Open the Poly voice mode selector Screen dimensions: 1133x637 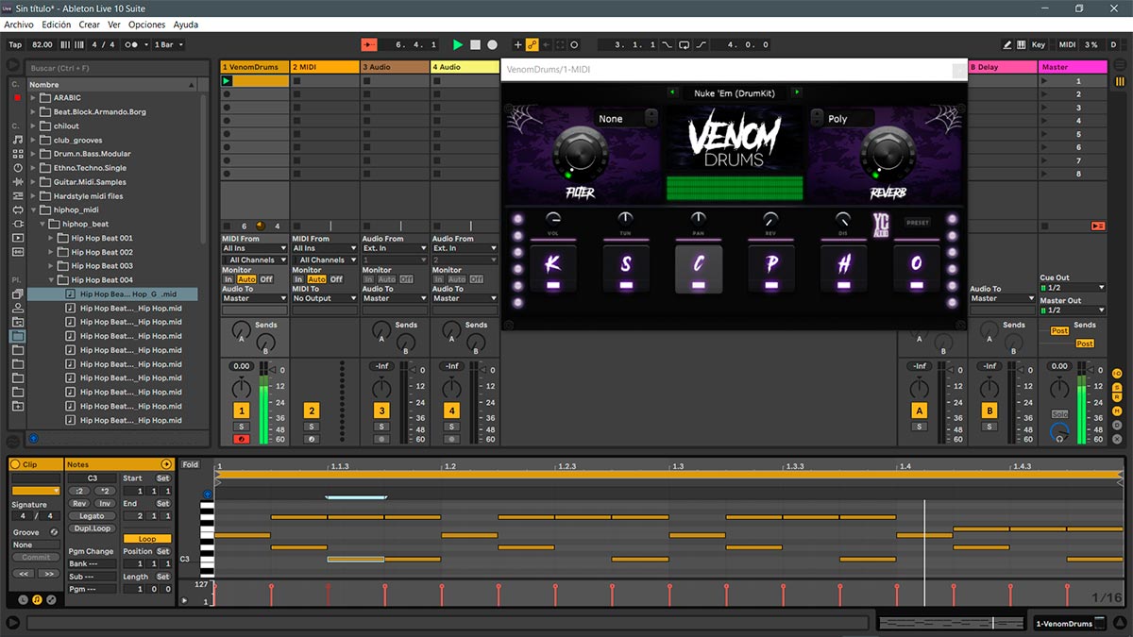pos(842,119)
